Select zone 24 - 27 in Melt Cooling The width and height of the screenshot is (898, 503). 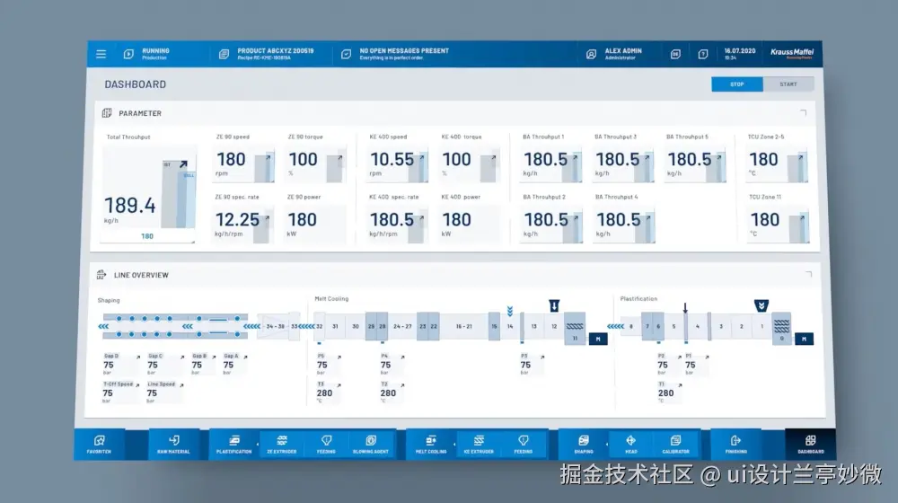coord(402,327)
